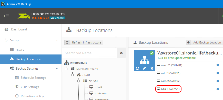This screenshot has width=223, height=100.
Task: Select Microsoft Hyper-V in the tree
Action: (87, 69)
